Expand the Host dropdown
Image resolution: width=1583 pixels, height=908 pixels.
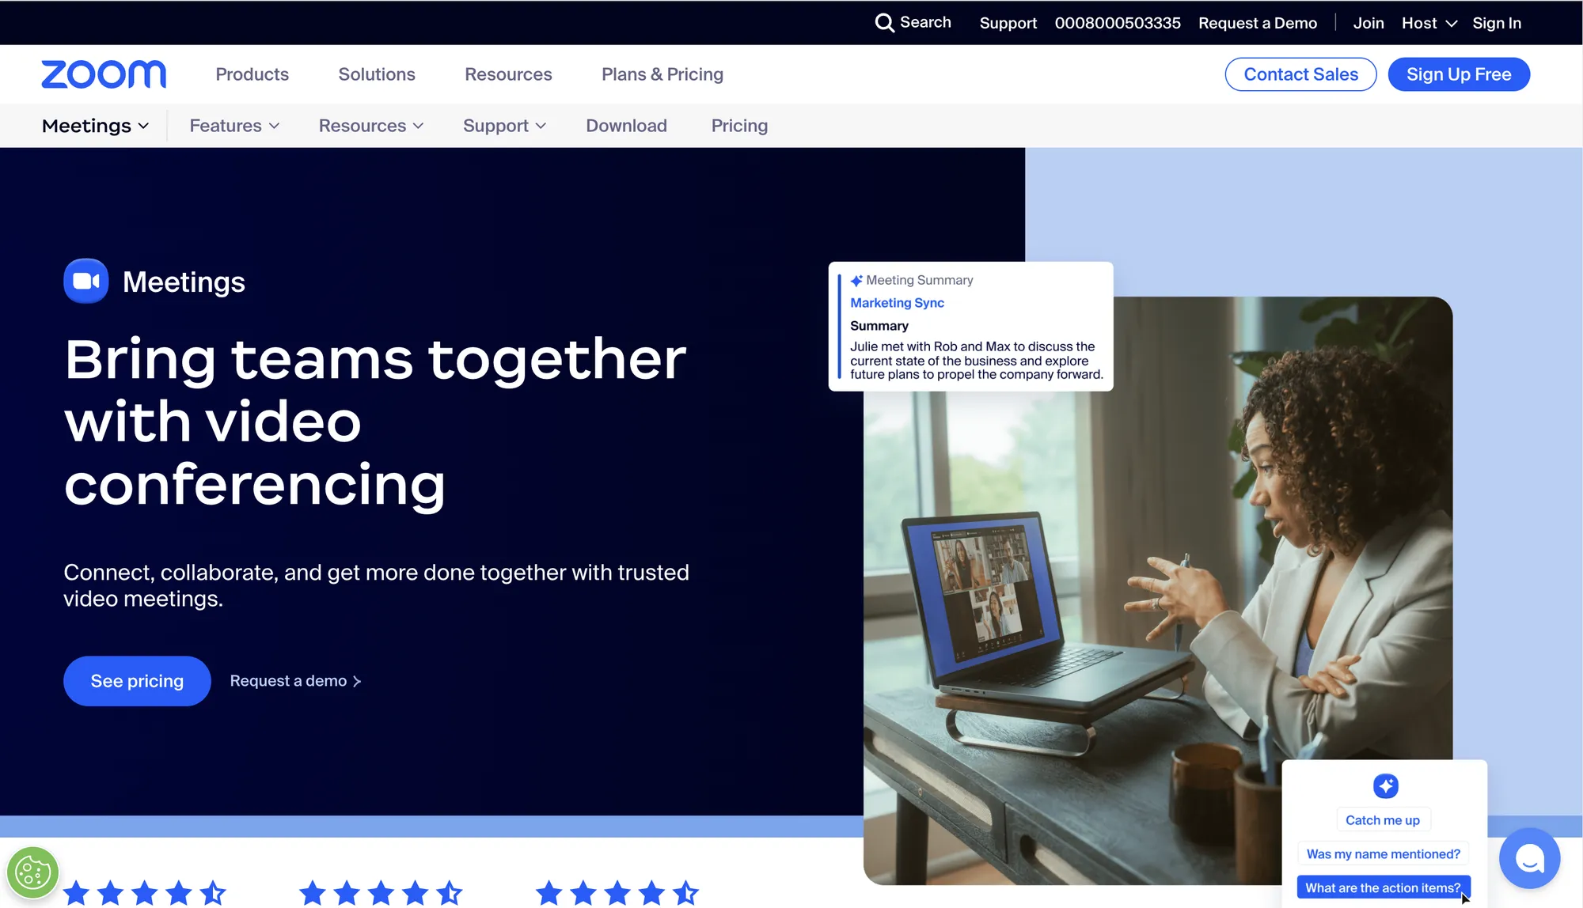(x=1429, y=23)
